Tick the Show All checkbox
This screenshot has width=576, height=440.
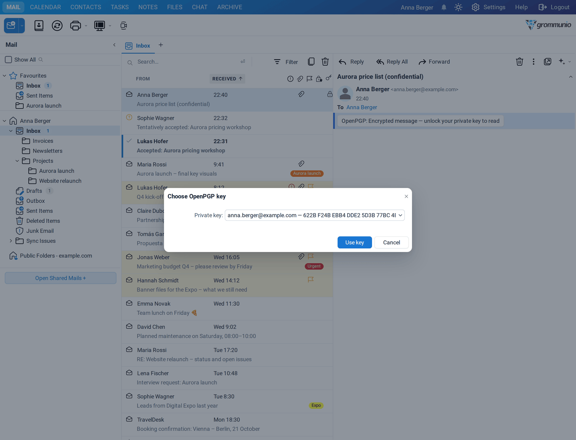8,60
